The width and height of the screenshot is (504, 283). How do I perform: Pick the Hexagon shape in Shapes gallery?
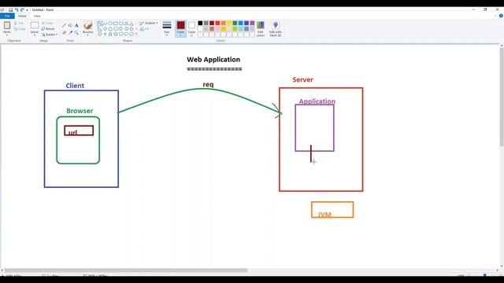116,28
